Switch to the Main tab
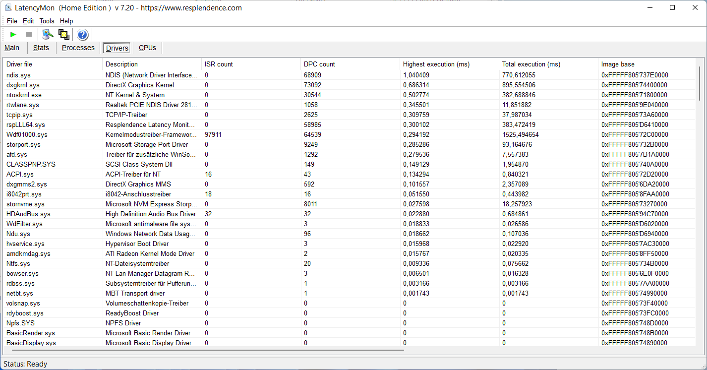The width and height of the screenshot is (707, 370). 12,48
